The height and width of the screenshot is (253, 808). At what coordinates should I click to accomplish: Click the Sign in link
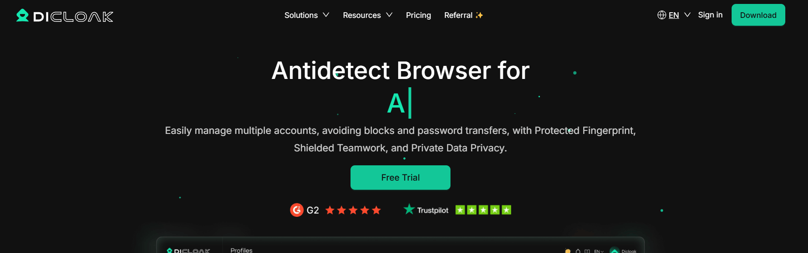(x=710, y=15)
